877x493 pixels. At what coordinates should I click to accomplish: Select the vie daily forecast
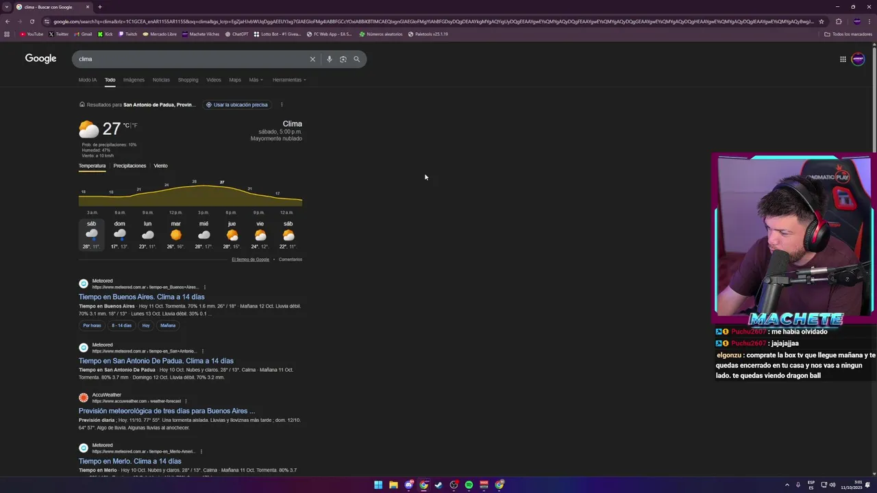click(x=260, y=235)
